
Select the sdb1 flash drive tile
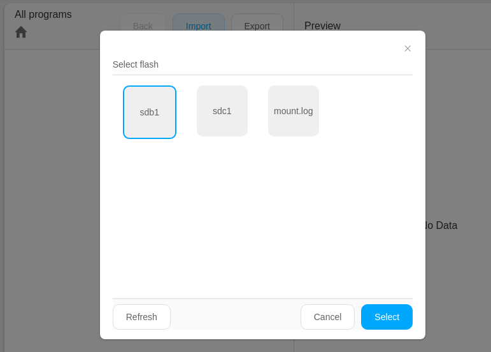coord(150,112)
